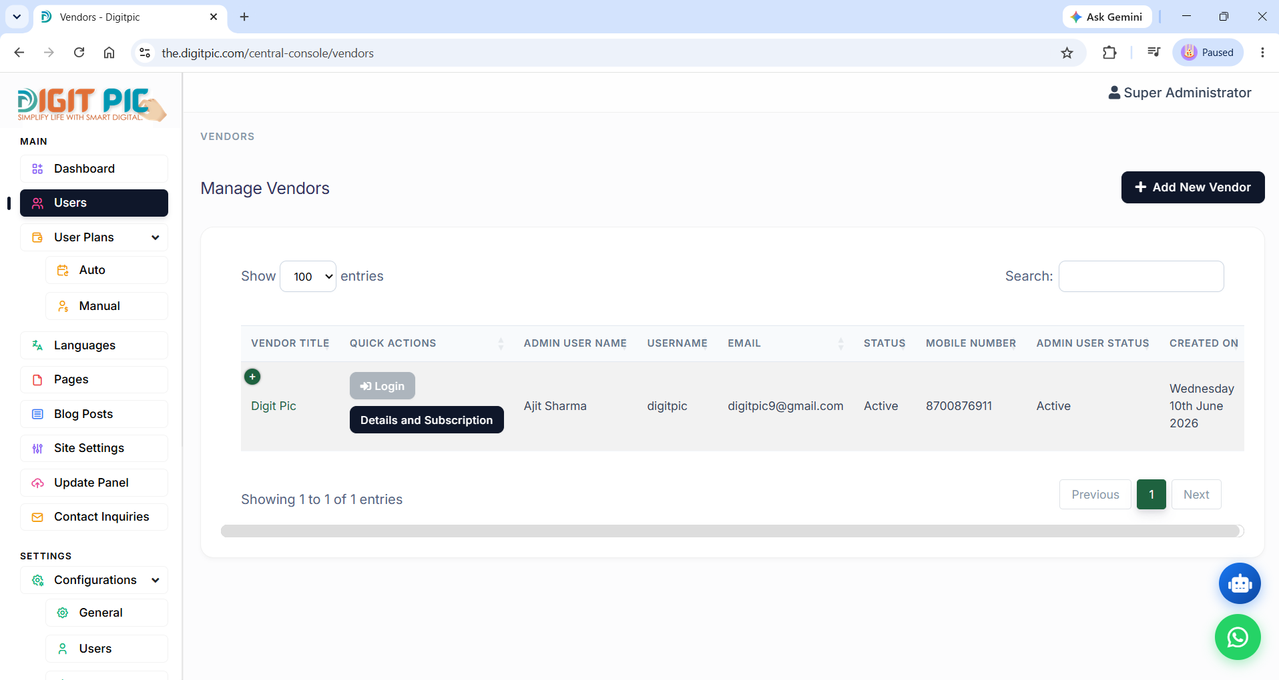Click the Update Panel cloud upload icon

[37, 483]
